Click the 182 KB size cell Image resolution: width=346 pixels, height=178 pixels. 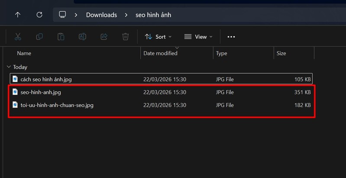[302, 105]
